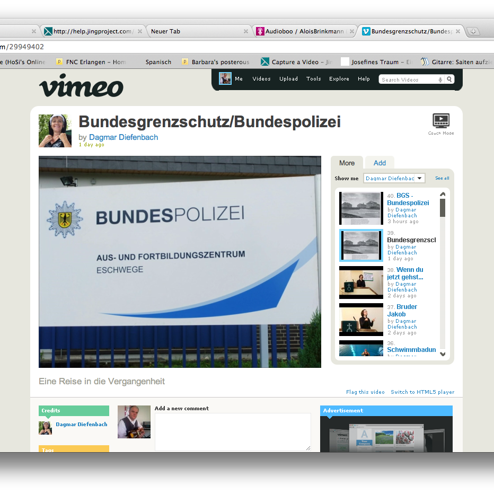Open the Bruder Jakob video thumbnail
Viewport: 494px width, 494px height.
tap(361, 320)
